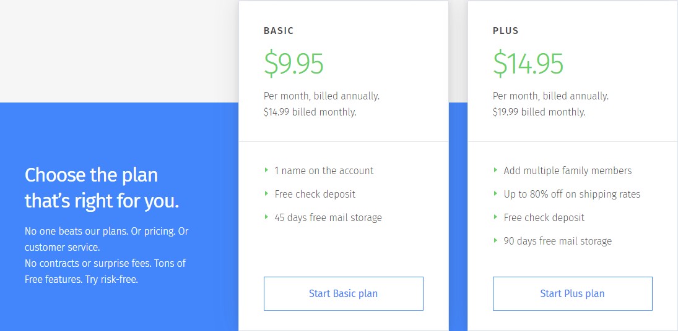
Task: Click the arrow bullet beside "Up to 80% off"
Action: [495, 193]
